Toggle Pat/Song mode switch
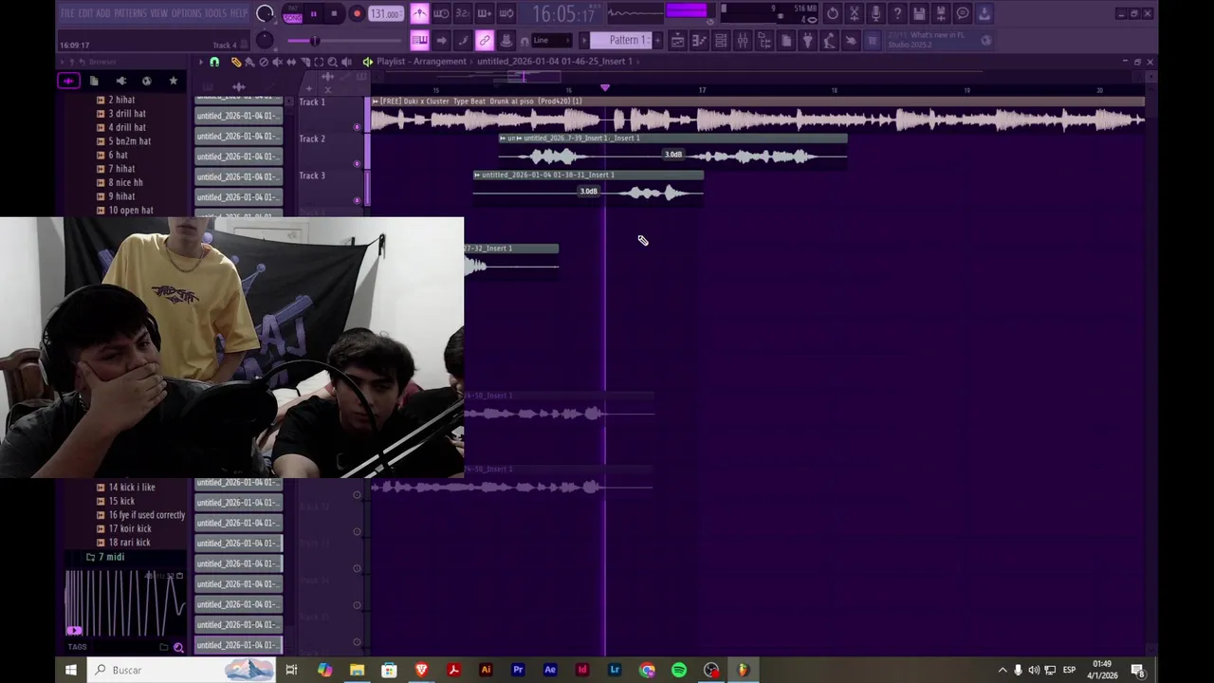 pos(292,13)
